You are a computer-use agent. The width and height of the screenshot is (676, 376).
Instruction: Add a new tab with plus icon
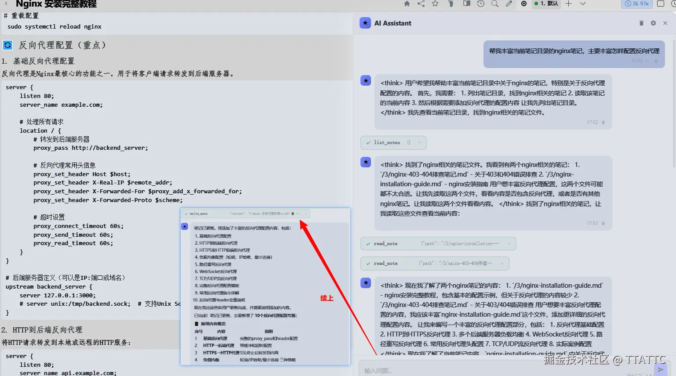(x=568, y=4)
